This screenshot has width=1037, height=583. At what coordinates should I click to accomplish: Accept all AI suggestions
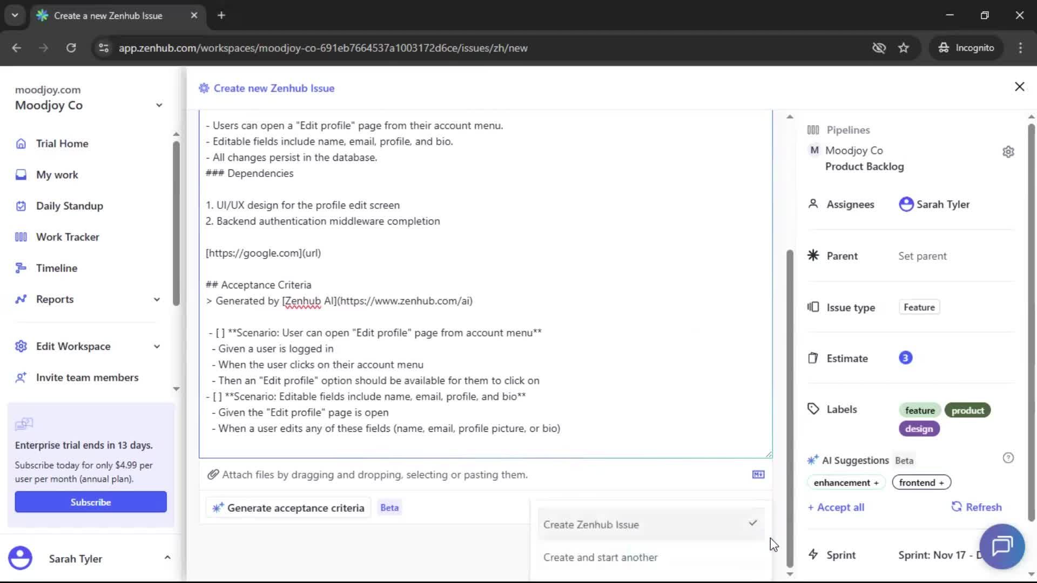(835, 507)
